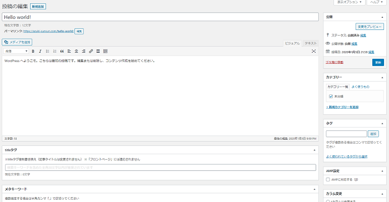This screenshot has height=202, width=389.
Task: Click the visibility eye icon
Action: 328,43
